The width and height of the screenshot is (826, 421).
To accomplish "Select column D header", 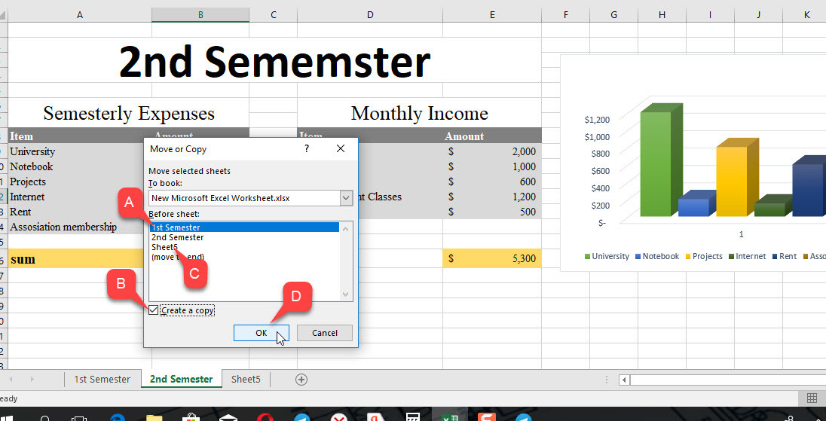I will [370, 15].
